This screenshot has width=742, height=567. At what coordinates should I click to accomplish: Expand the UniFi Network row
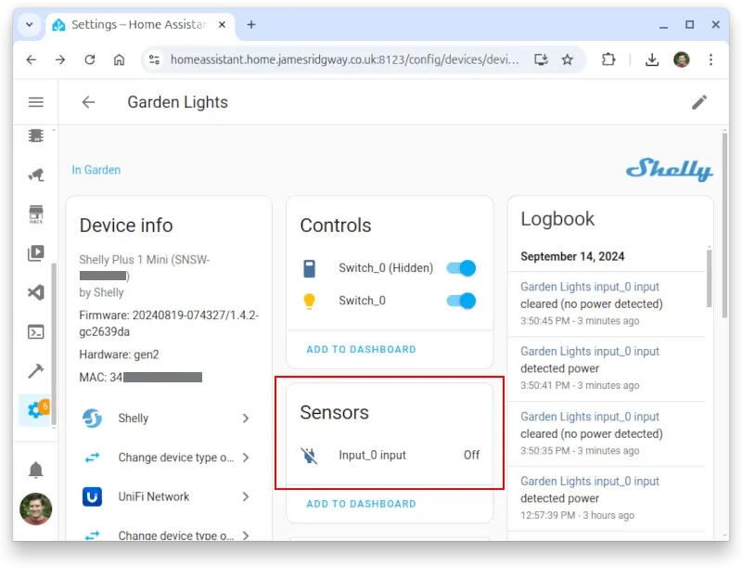coord(246,496)
